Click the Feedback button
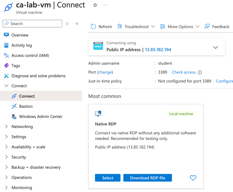 217,27
